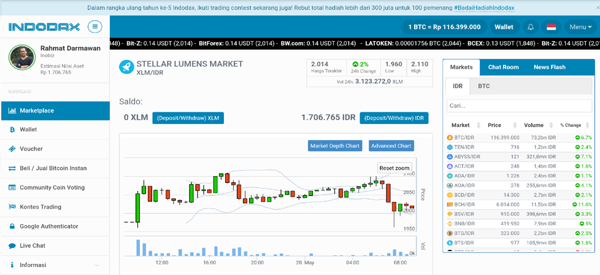This screenshot has height=275, width=600.
Task: Click the ACT/IDR coin icon
Action: [x=450, y=166]
